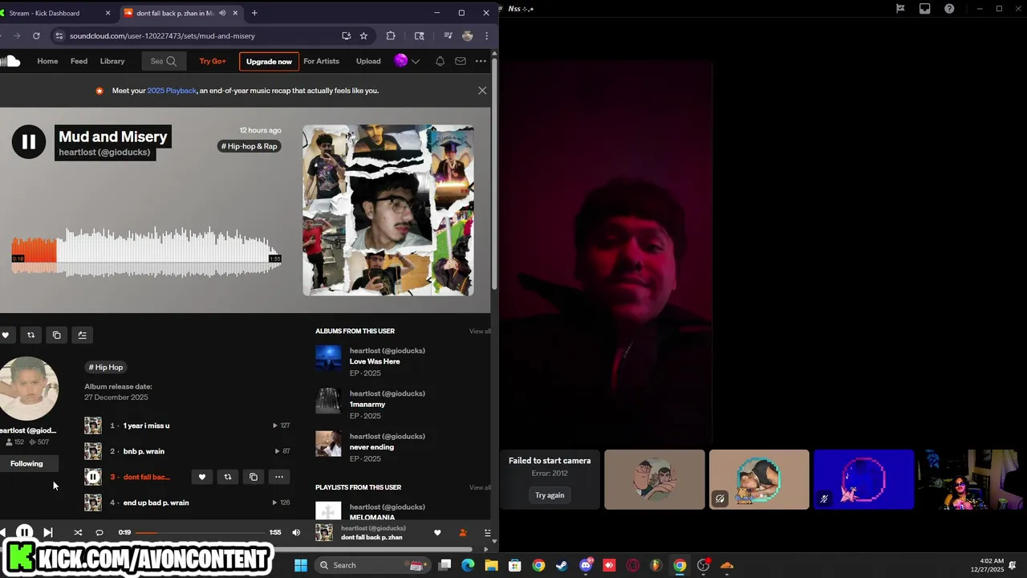Viewport: 1027px width, 578px height.
Task: Click the # Hip-hop & Rap tag
Action: [250, 146]
